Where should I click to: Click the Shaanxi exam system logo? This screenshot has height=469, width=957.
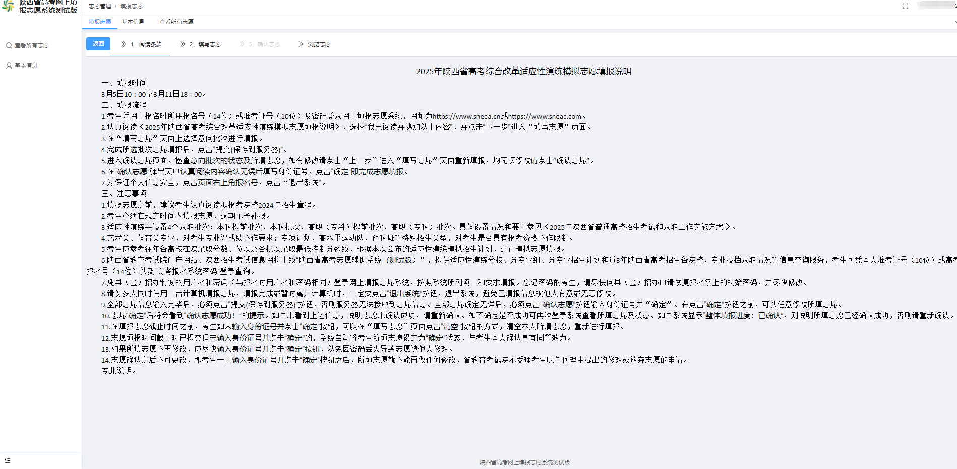[8, 6]
